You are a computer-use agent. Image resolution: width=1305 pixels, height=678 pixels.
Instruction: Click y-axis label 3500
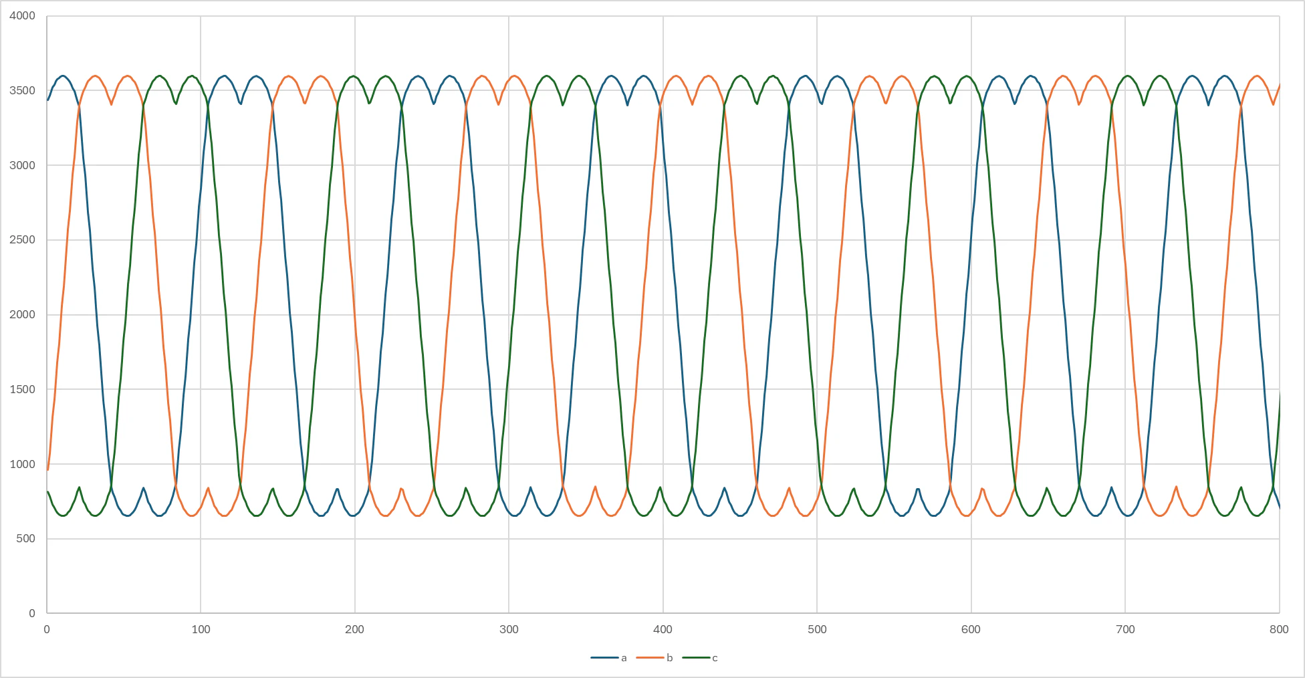(22, 91)
